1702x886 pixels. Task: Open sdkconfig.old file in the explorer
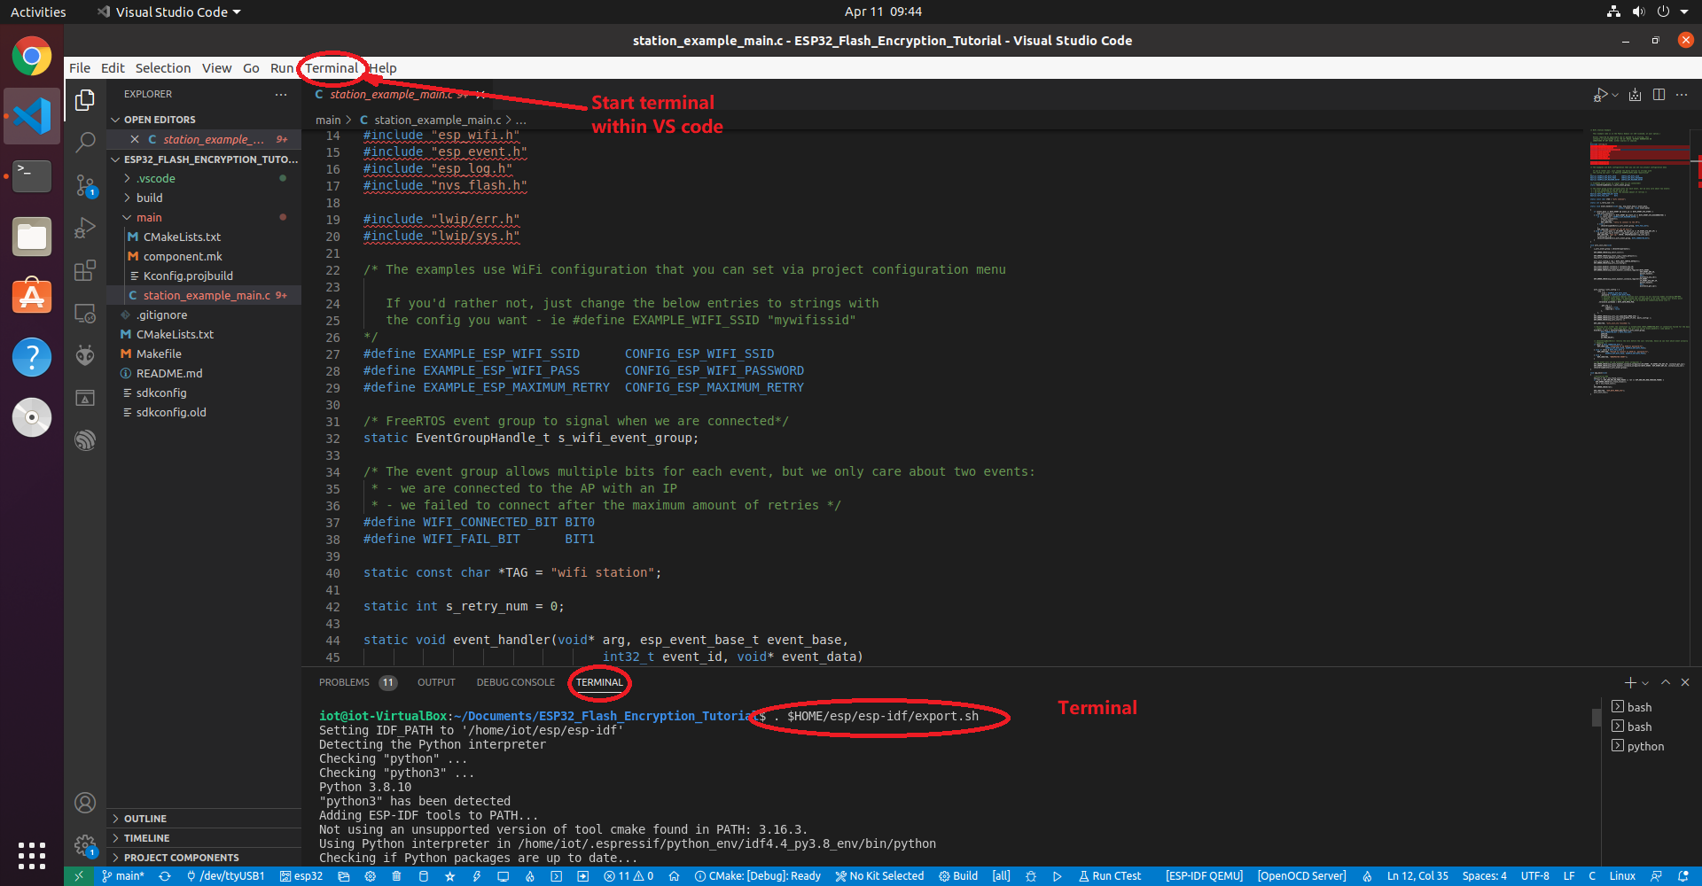[x=204, y=412]
